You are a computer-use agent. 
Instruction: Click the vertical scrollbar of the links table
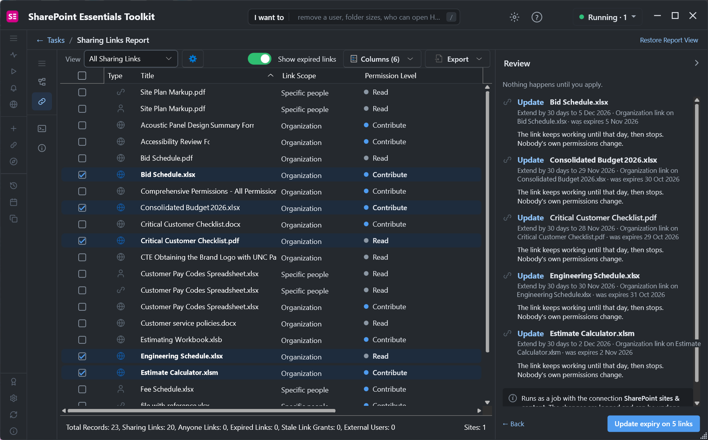click(x=487, y=222)
